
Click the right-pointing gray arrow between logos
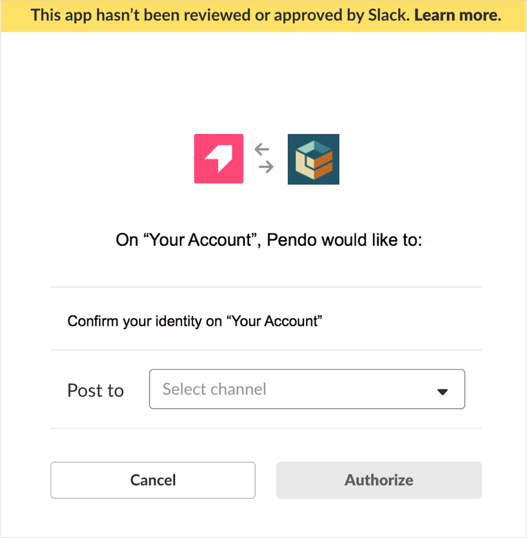click(x=266, y=167)
